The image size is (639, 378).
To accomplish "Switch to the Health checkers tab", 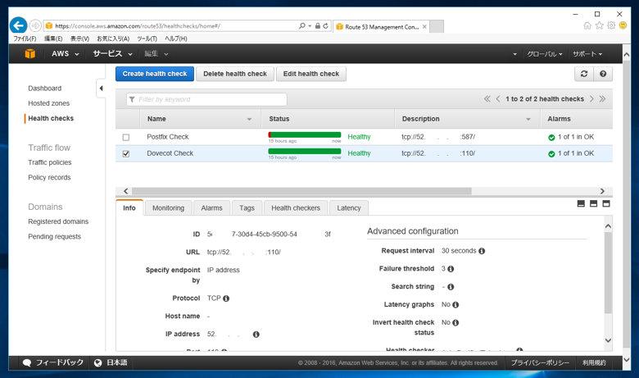I will point(296,208).
